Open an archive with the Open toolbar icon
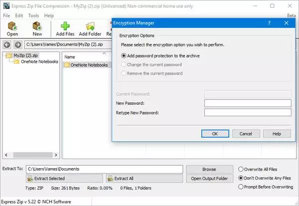This screenshot has height=206, width=299. 12,26
